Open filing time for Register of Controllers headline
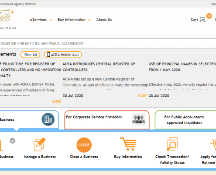 (x=31, y=70)
